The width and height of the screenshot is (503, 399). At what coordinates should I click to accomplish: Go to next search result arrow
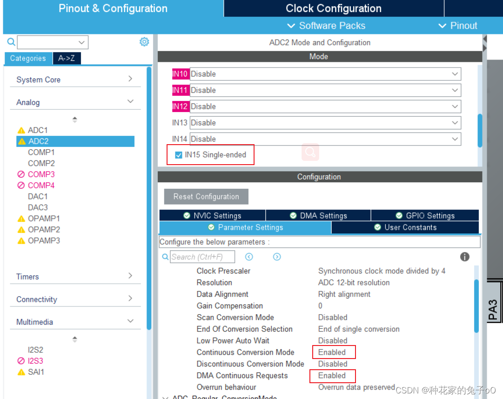[x=277, y=257]
